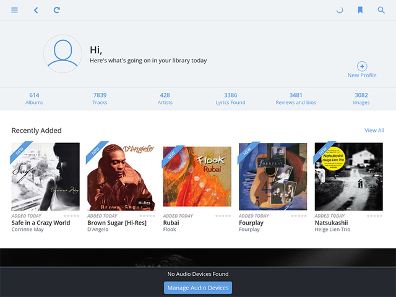This screenshot has width=396, height=297.
Task: Click the Hi-Res badge on Brown Sugar
Action: 144,203
